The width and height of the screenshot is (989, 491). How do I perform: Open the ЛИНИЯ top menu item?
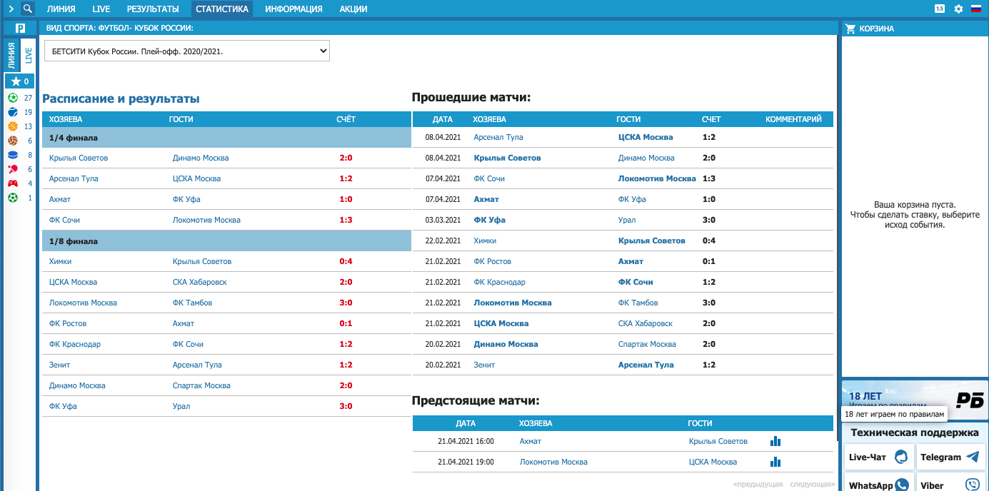[61, 9]
